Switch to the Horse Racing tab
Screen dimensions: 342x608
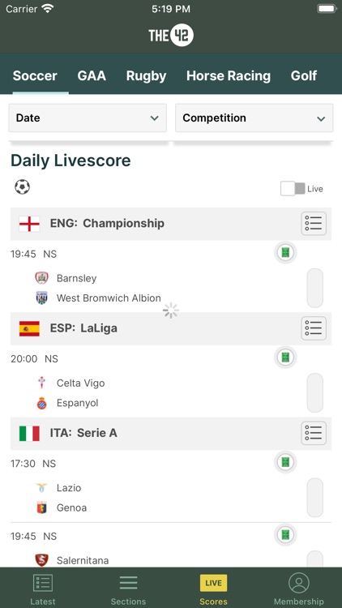(229, 75)
